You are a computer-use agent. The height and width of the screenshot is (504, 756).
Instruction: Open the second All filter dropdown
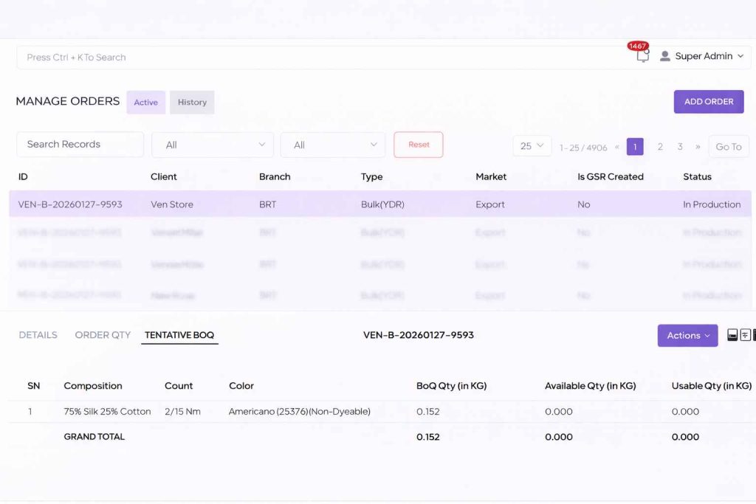333,145
